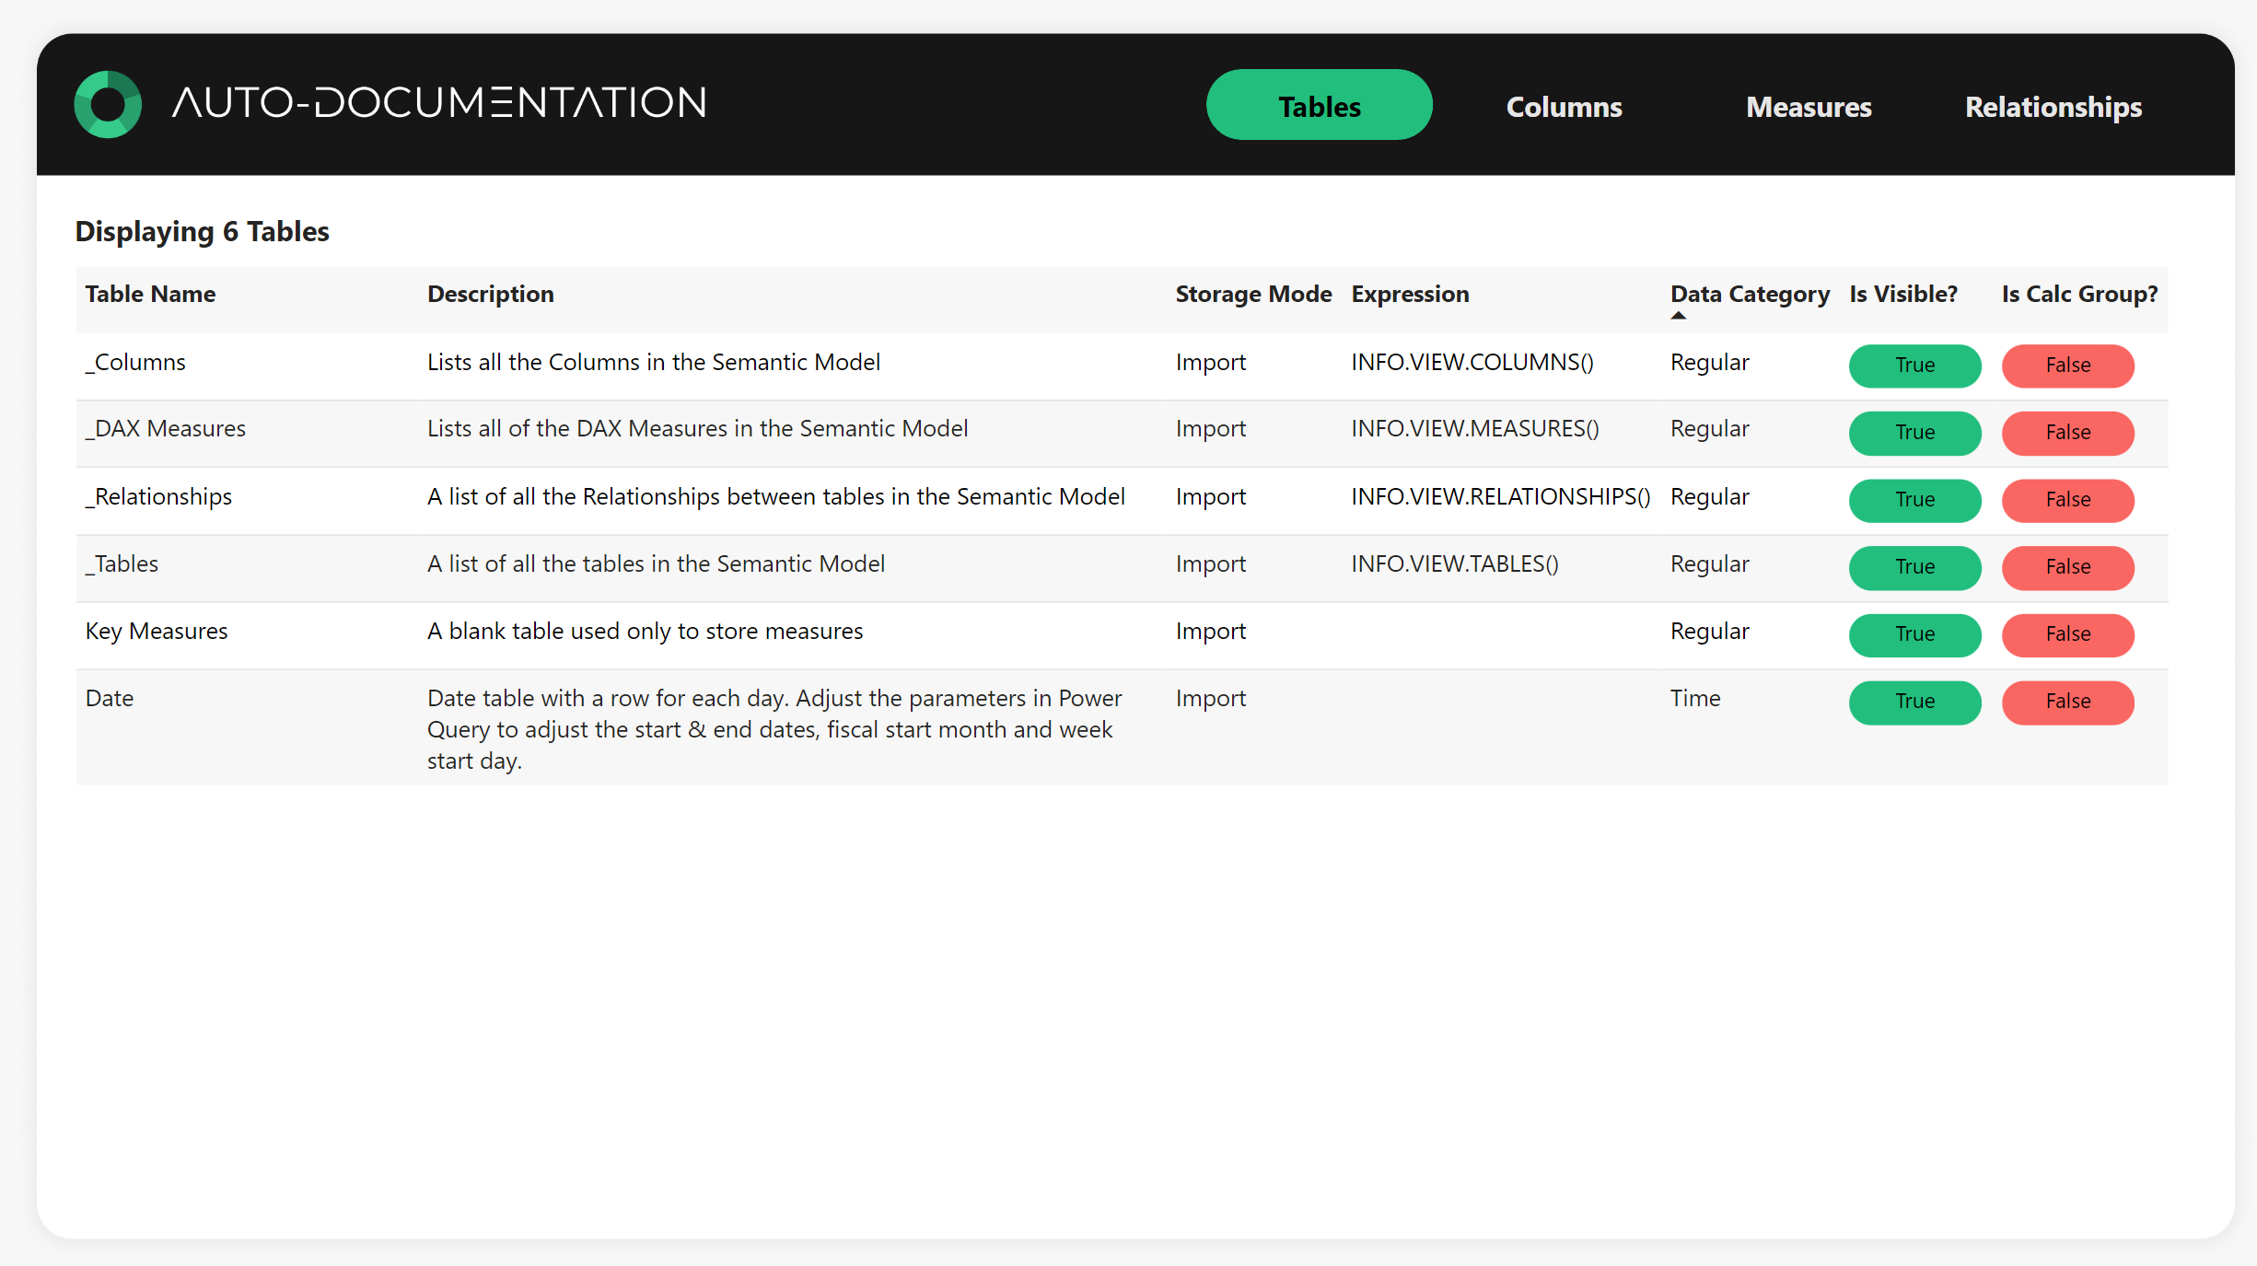Select the _Relationships table name cell
Viewport: 2257px width, 1266px height.
(159, 497)
